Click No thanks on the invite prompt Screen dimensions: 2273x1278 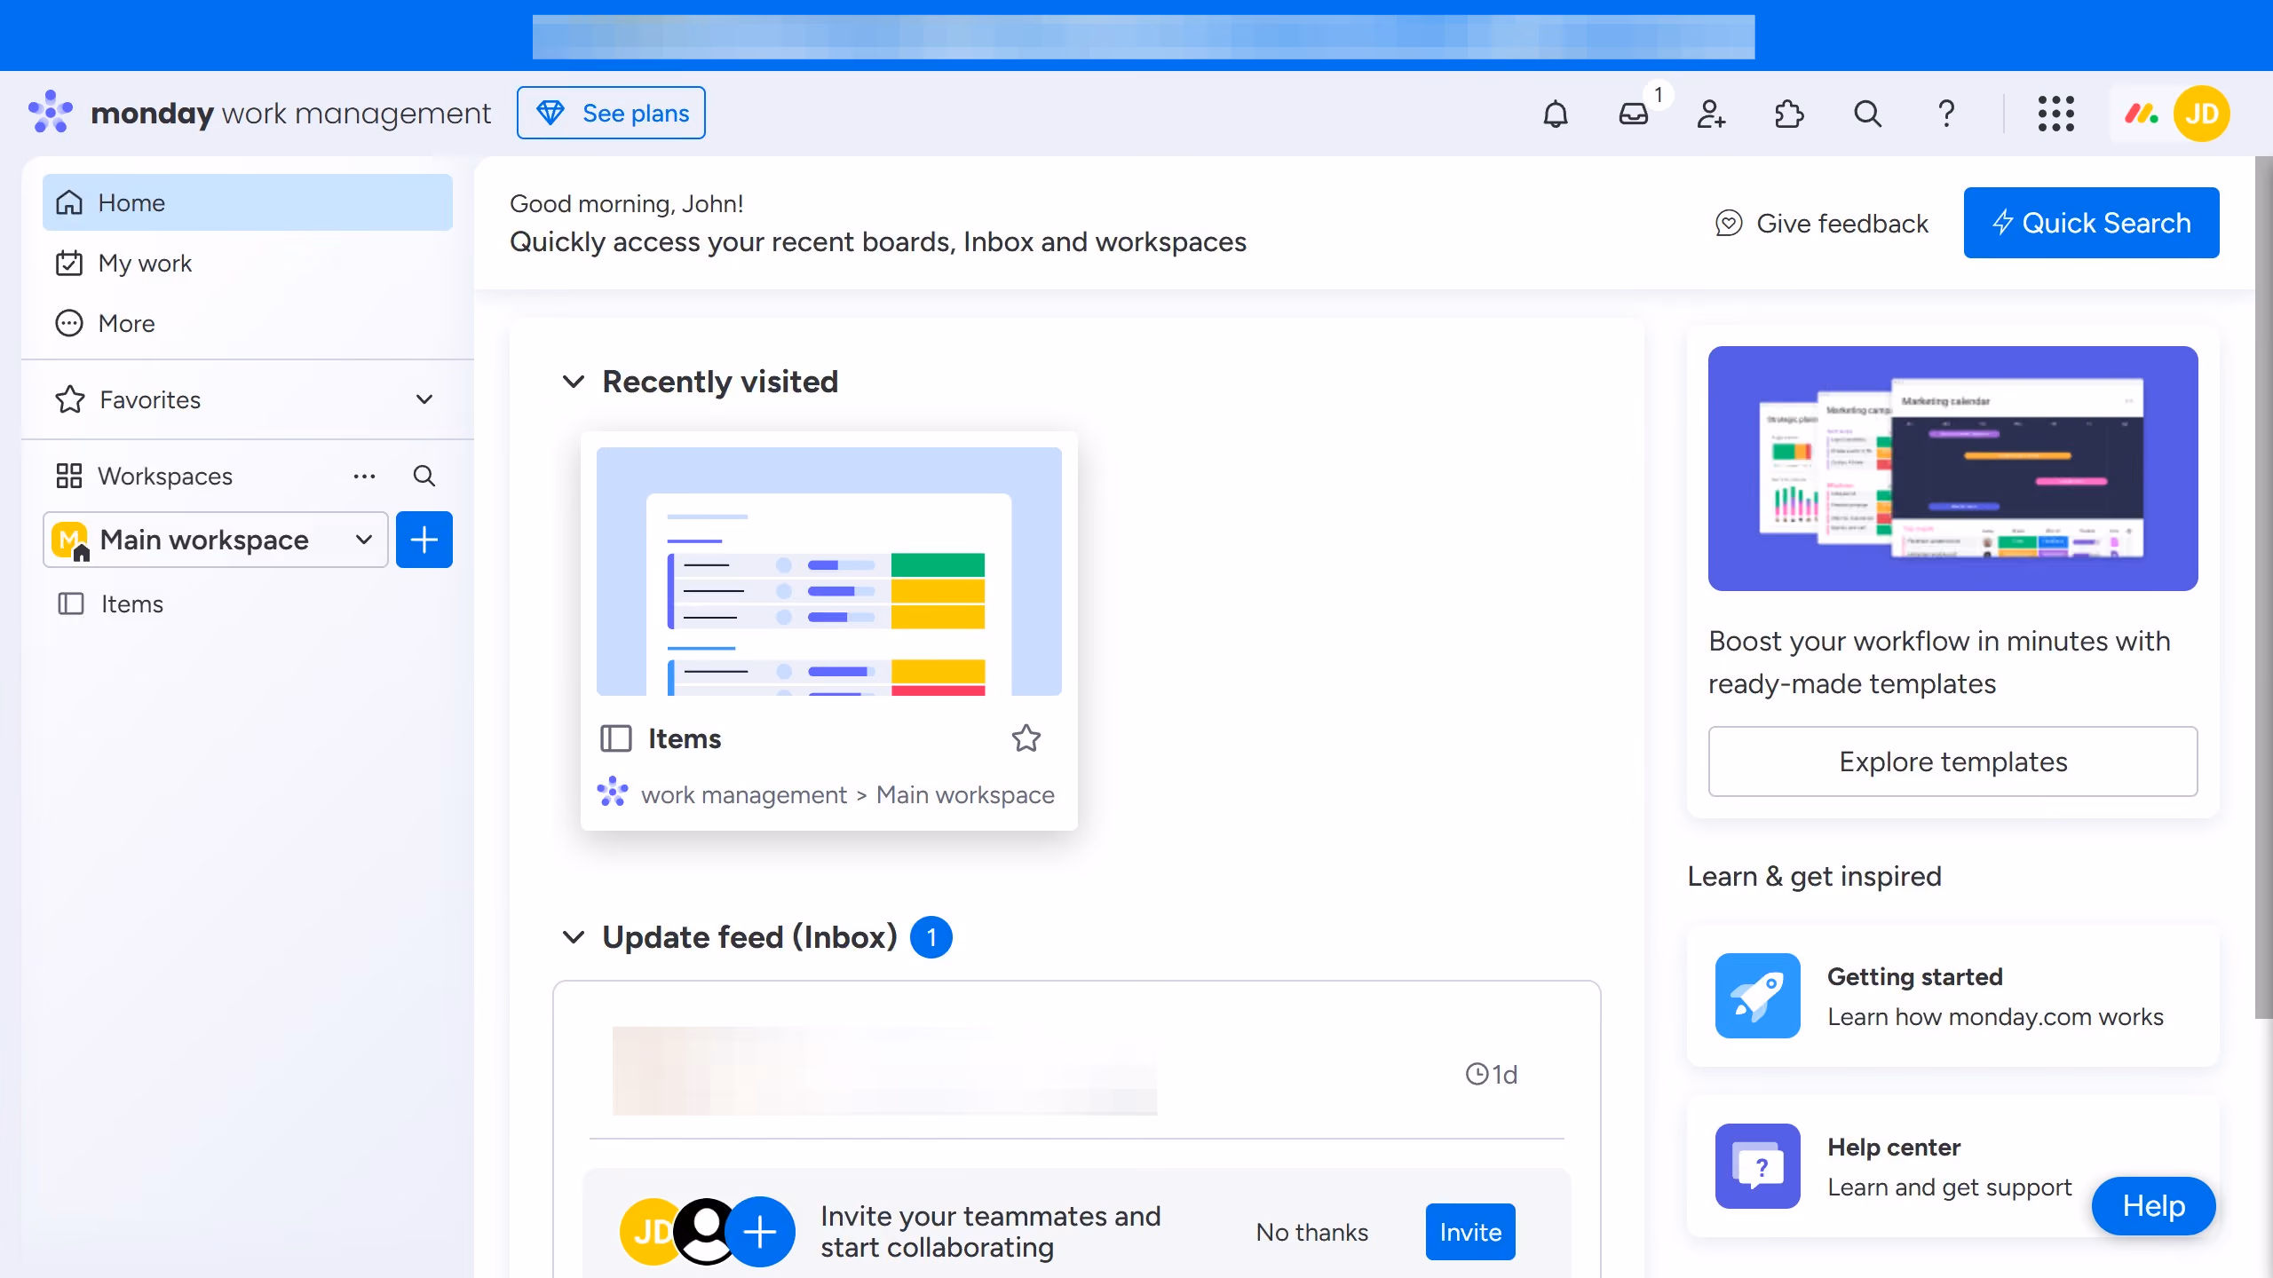[x=1312, y=1232]
